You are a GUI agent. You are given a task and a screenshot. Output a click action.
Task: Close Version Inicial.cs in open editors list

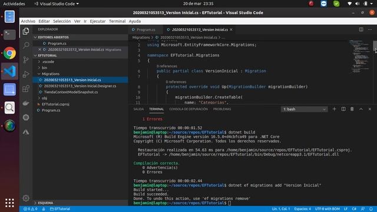point(39,49)
